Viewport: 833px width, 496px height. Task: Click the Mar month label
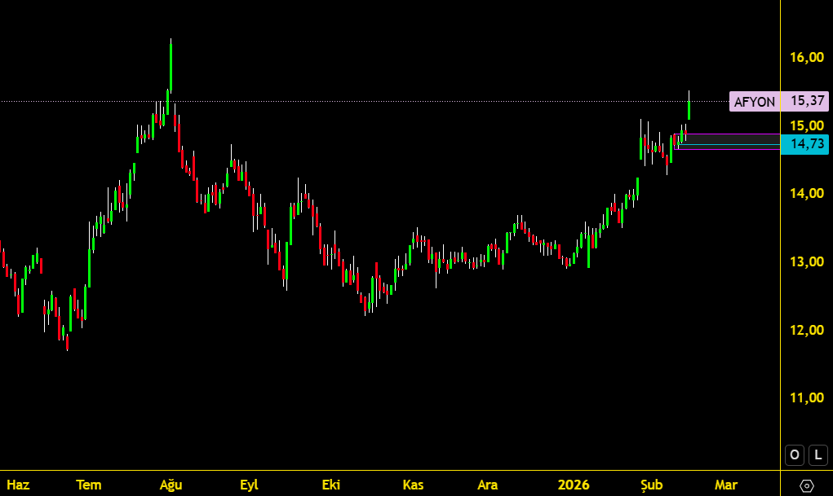point(726,485)
